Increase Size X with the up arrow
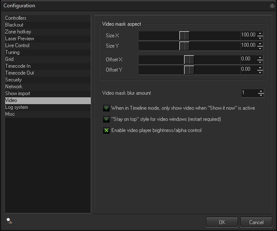The width and height of the screenshot is (277, 231). 260,33
